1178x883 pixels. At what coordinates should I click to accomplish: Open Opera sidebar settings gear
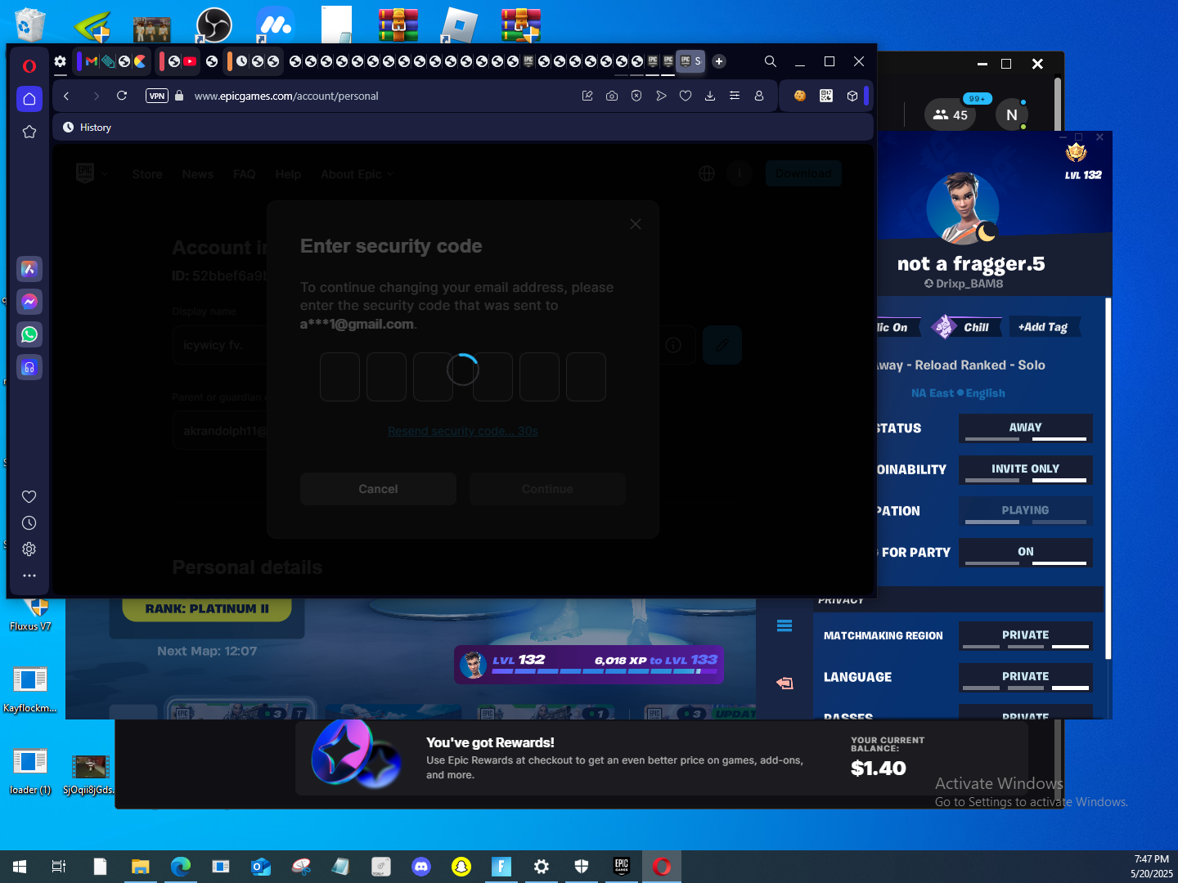[29, 549]
